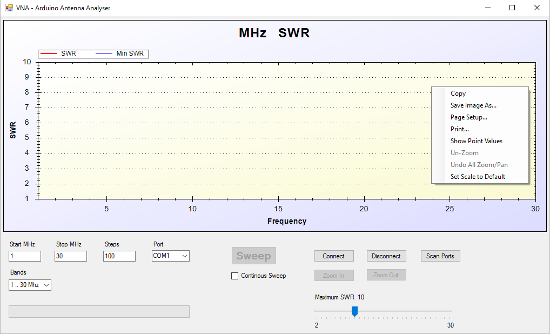550x334 pixels.
Task: Click the Zoom In button
Action: click(x=334, y=276)
